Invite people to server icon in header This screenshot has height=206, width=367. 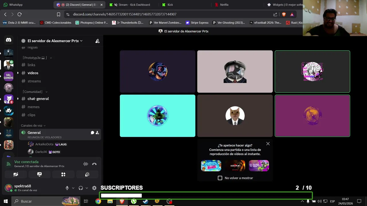pos(97,41)
